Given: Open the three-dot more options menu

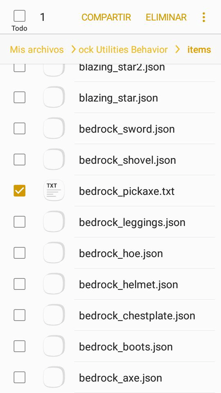Looking at the screenshot, I should pyautogui.click(x=204, y=17).
